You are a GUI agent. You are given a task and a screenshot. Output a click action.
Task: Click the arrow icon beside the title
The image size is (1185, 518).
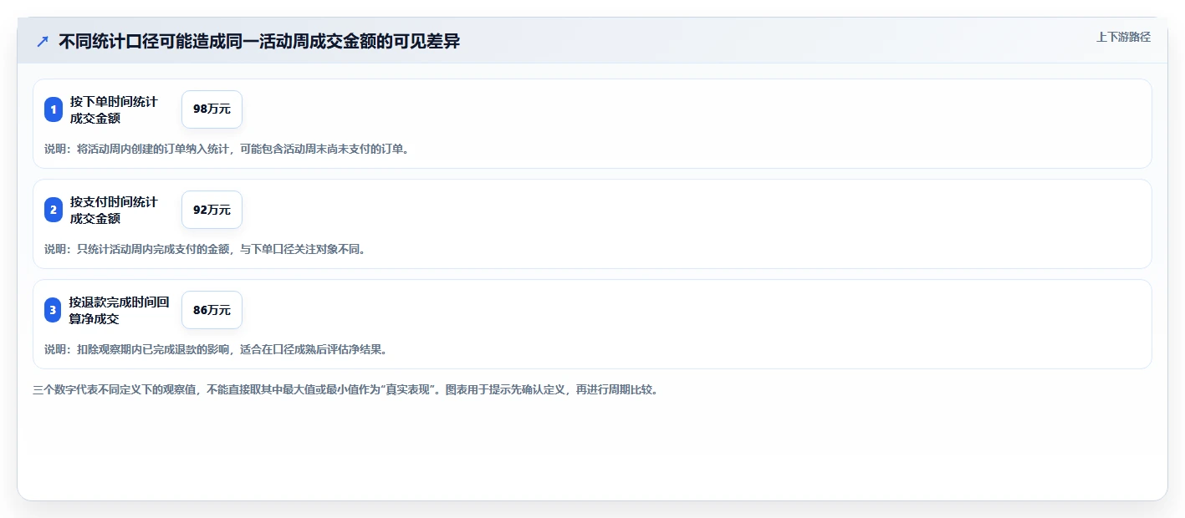point(43,41)
